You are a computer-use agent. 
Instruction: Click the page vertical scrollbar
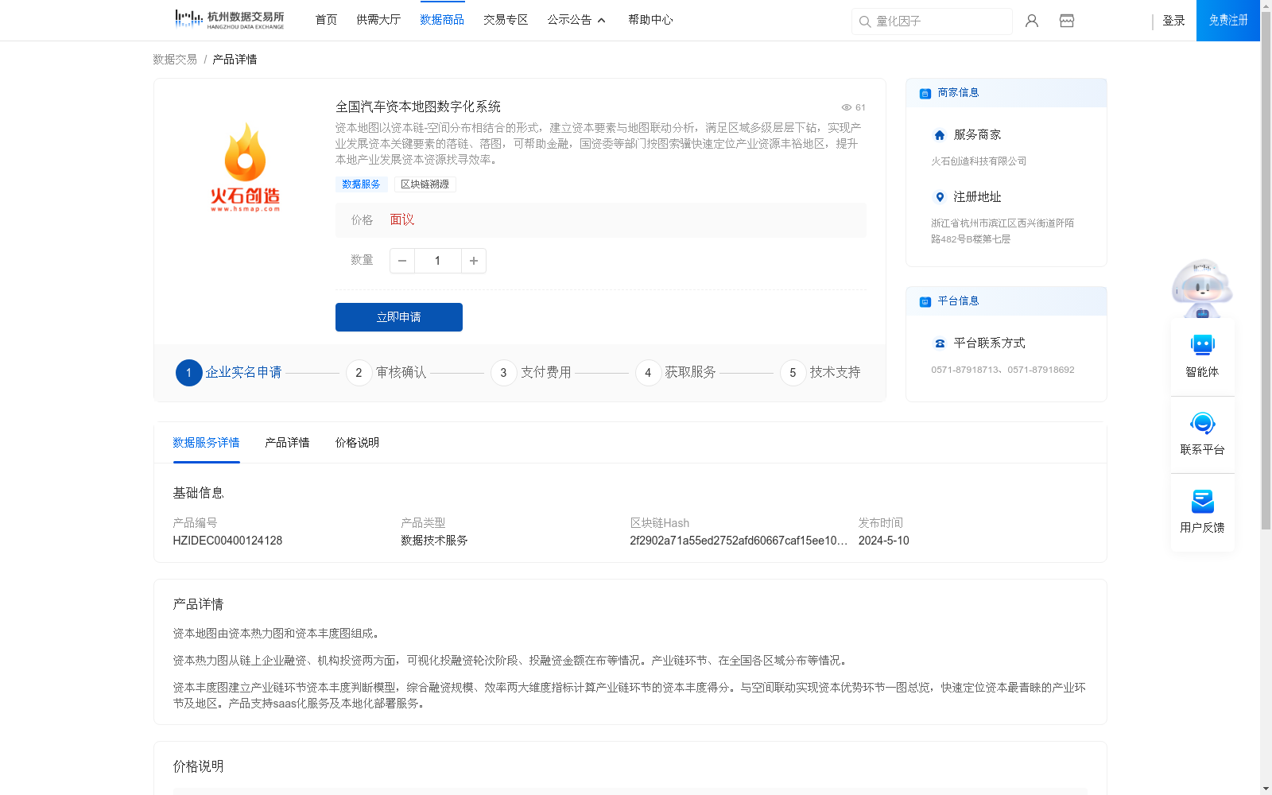coord(1266,270)
